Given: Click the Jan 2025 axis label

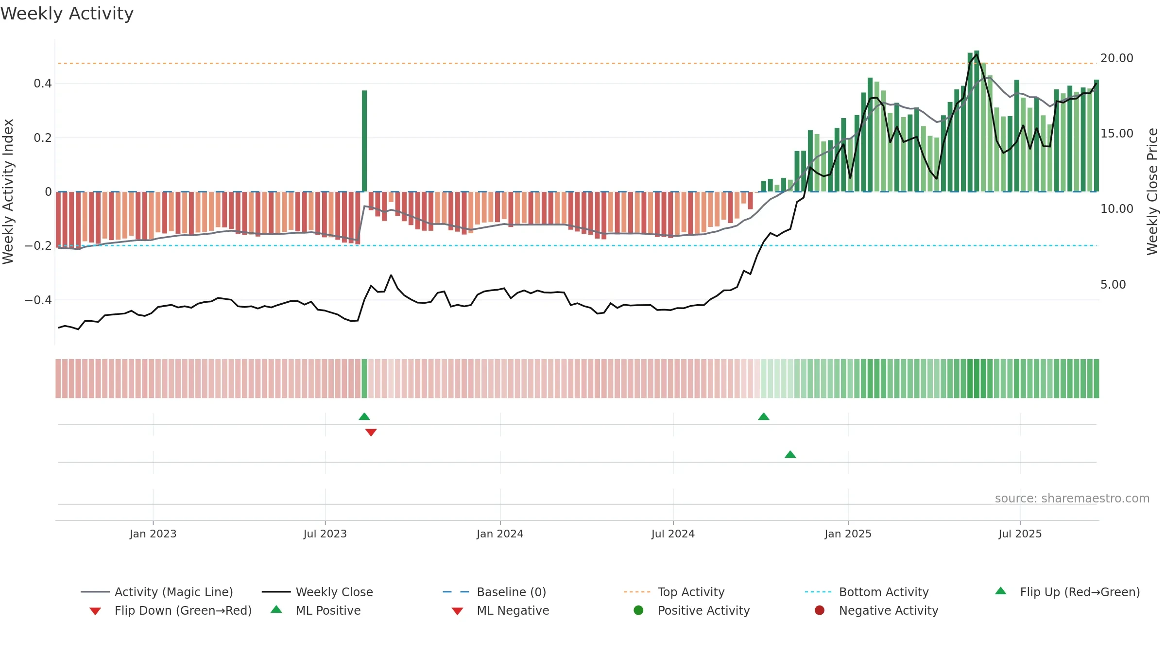Looking at the screenshot, I should point(848,534).
